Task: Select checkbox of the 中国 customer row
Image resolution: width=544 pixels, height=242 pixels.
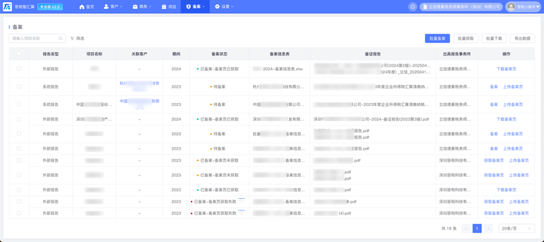Action: point(19,104)
